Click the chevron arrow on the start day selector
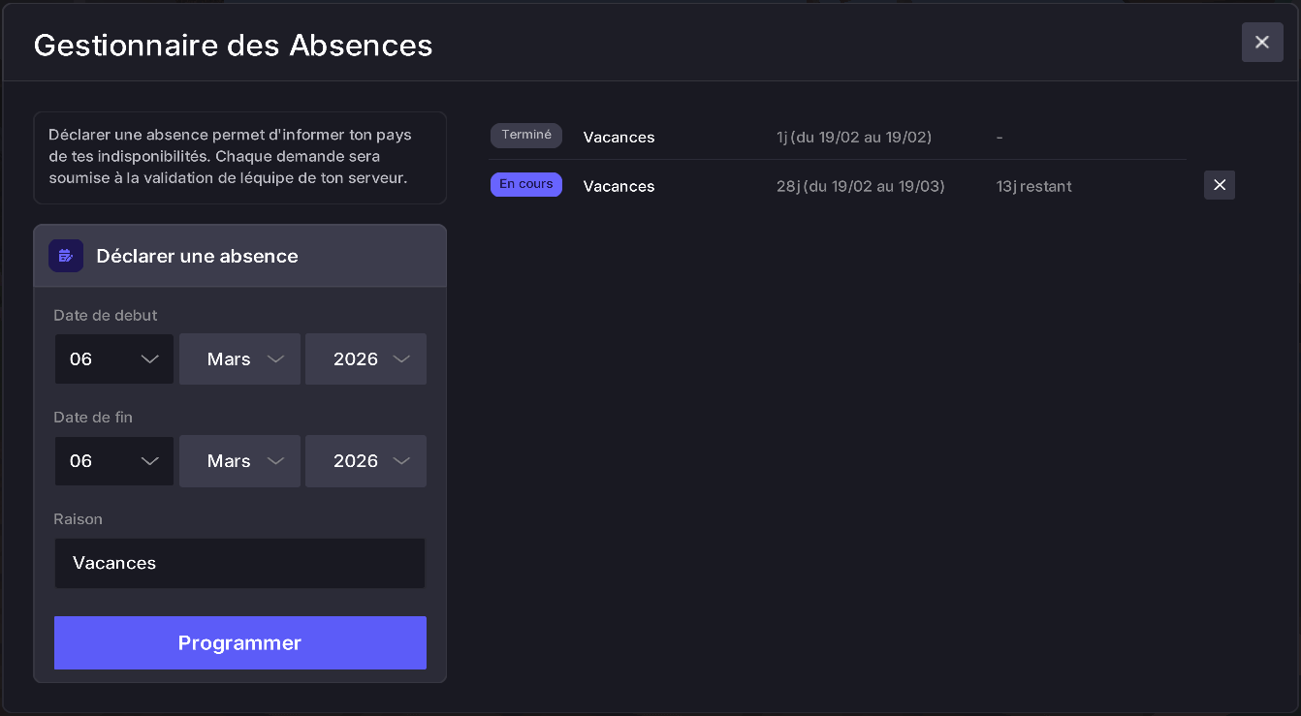Image resolution: width=1301 pixels, height=716 pixels. tap(151, 358)
